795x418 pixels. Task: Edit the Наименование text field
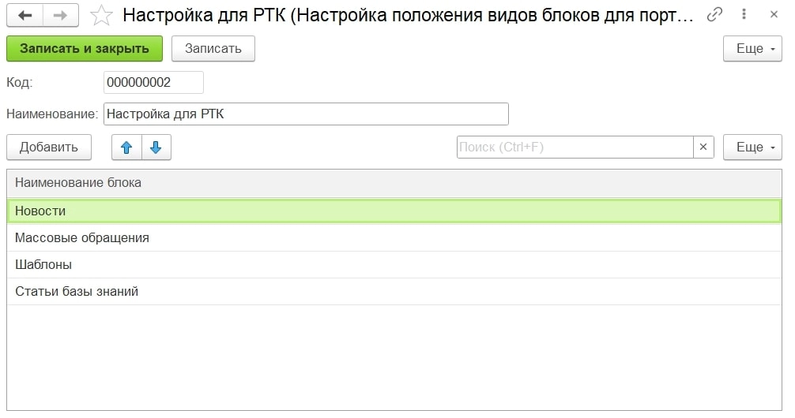(306, 114)
